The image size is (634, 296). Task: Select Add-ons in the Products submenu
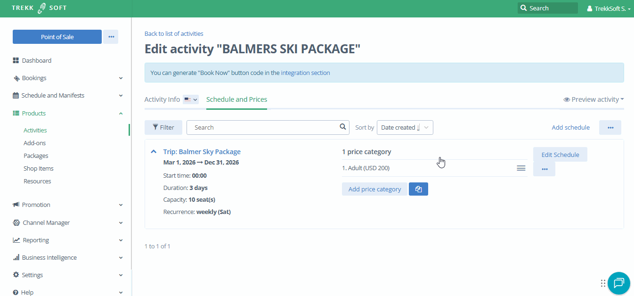click(x=34, y=143)
